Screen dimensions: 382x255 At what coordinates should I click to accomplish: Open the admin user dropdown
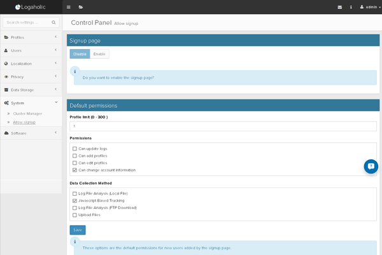coord(366,7)
